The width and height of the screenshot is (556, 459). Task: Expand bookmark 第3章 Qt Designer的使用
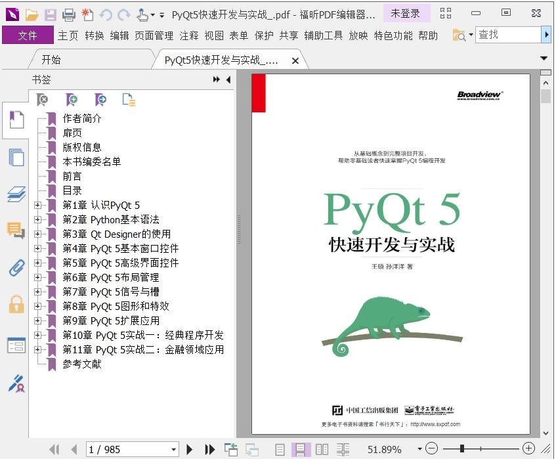click(x=37, y=234)
